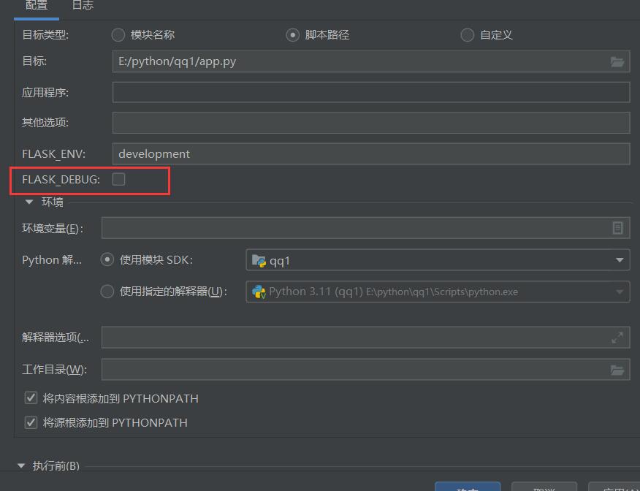Click the qq1 module icon
This screenshot has width=640, height=491.
point(257,259)
